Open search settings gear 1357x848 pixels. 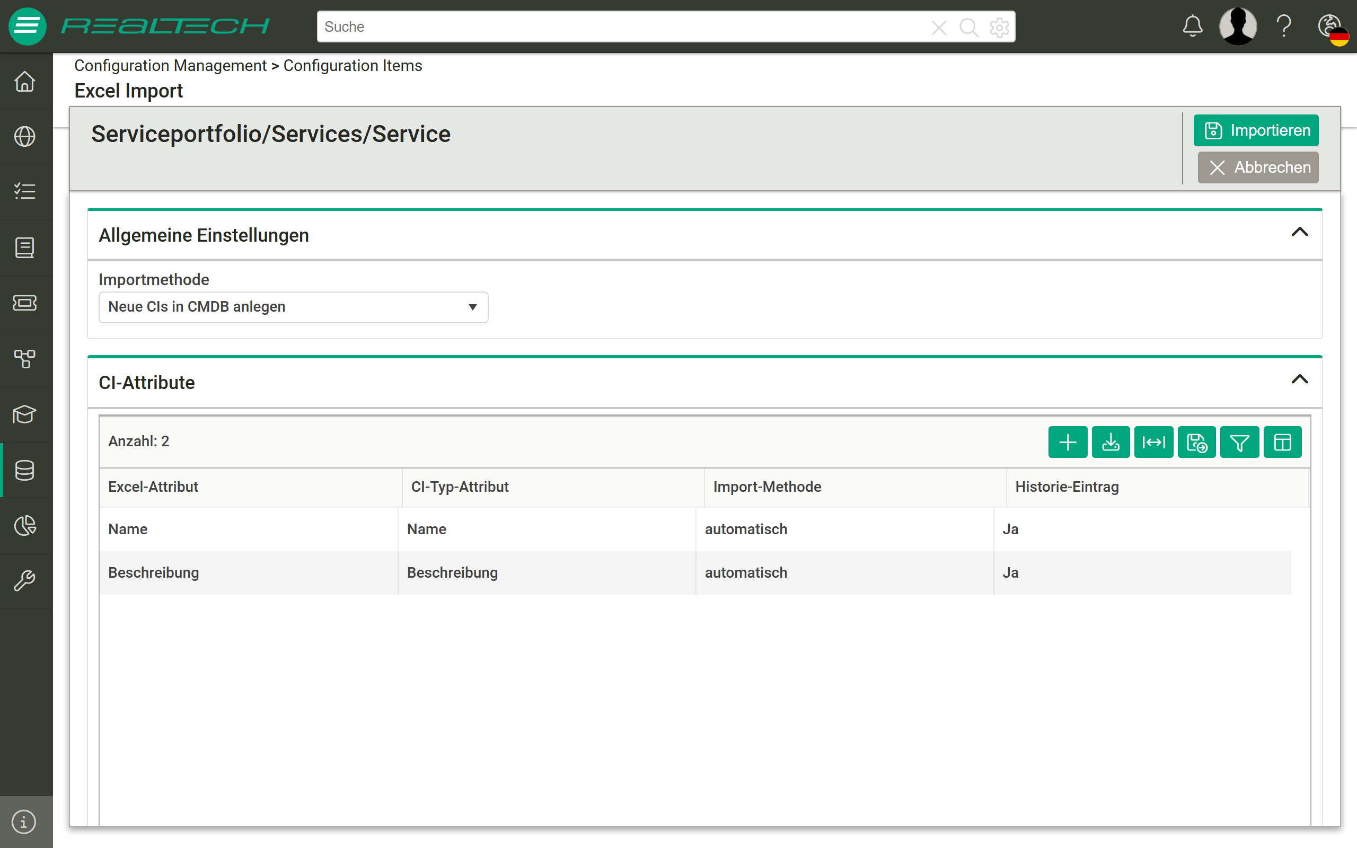tap(999, 27)
